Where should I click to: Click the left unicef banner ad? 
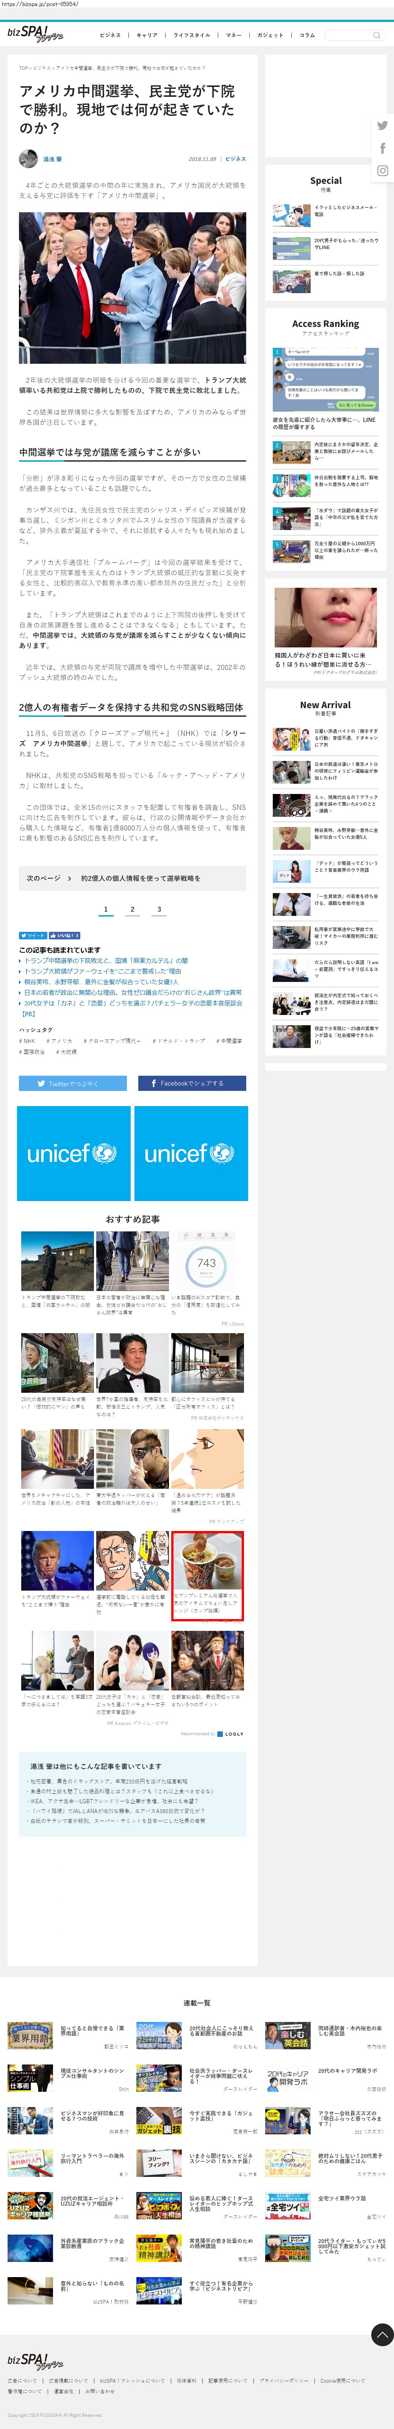pyautogui.click(x=73, y=1153)
